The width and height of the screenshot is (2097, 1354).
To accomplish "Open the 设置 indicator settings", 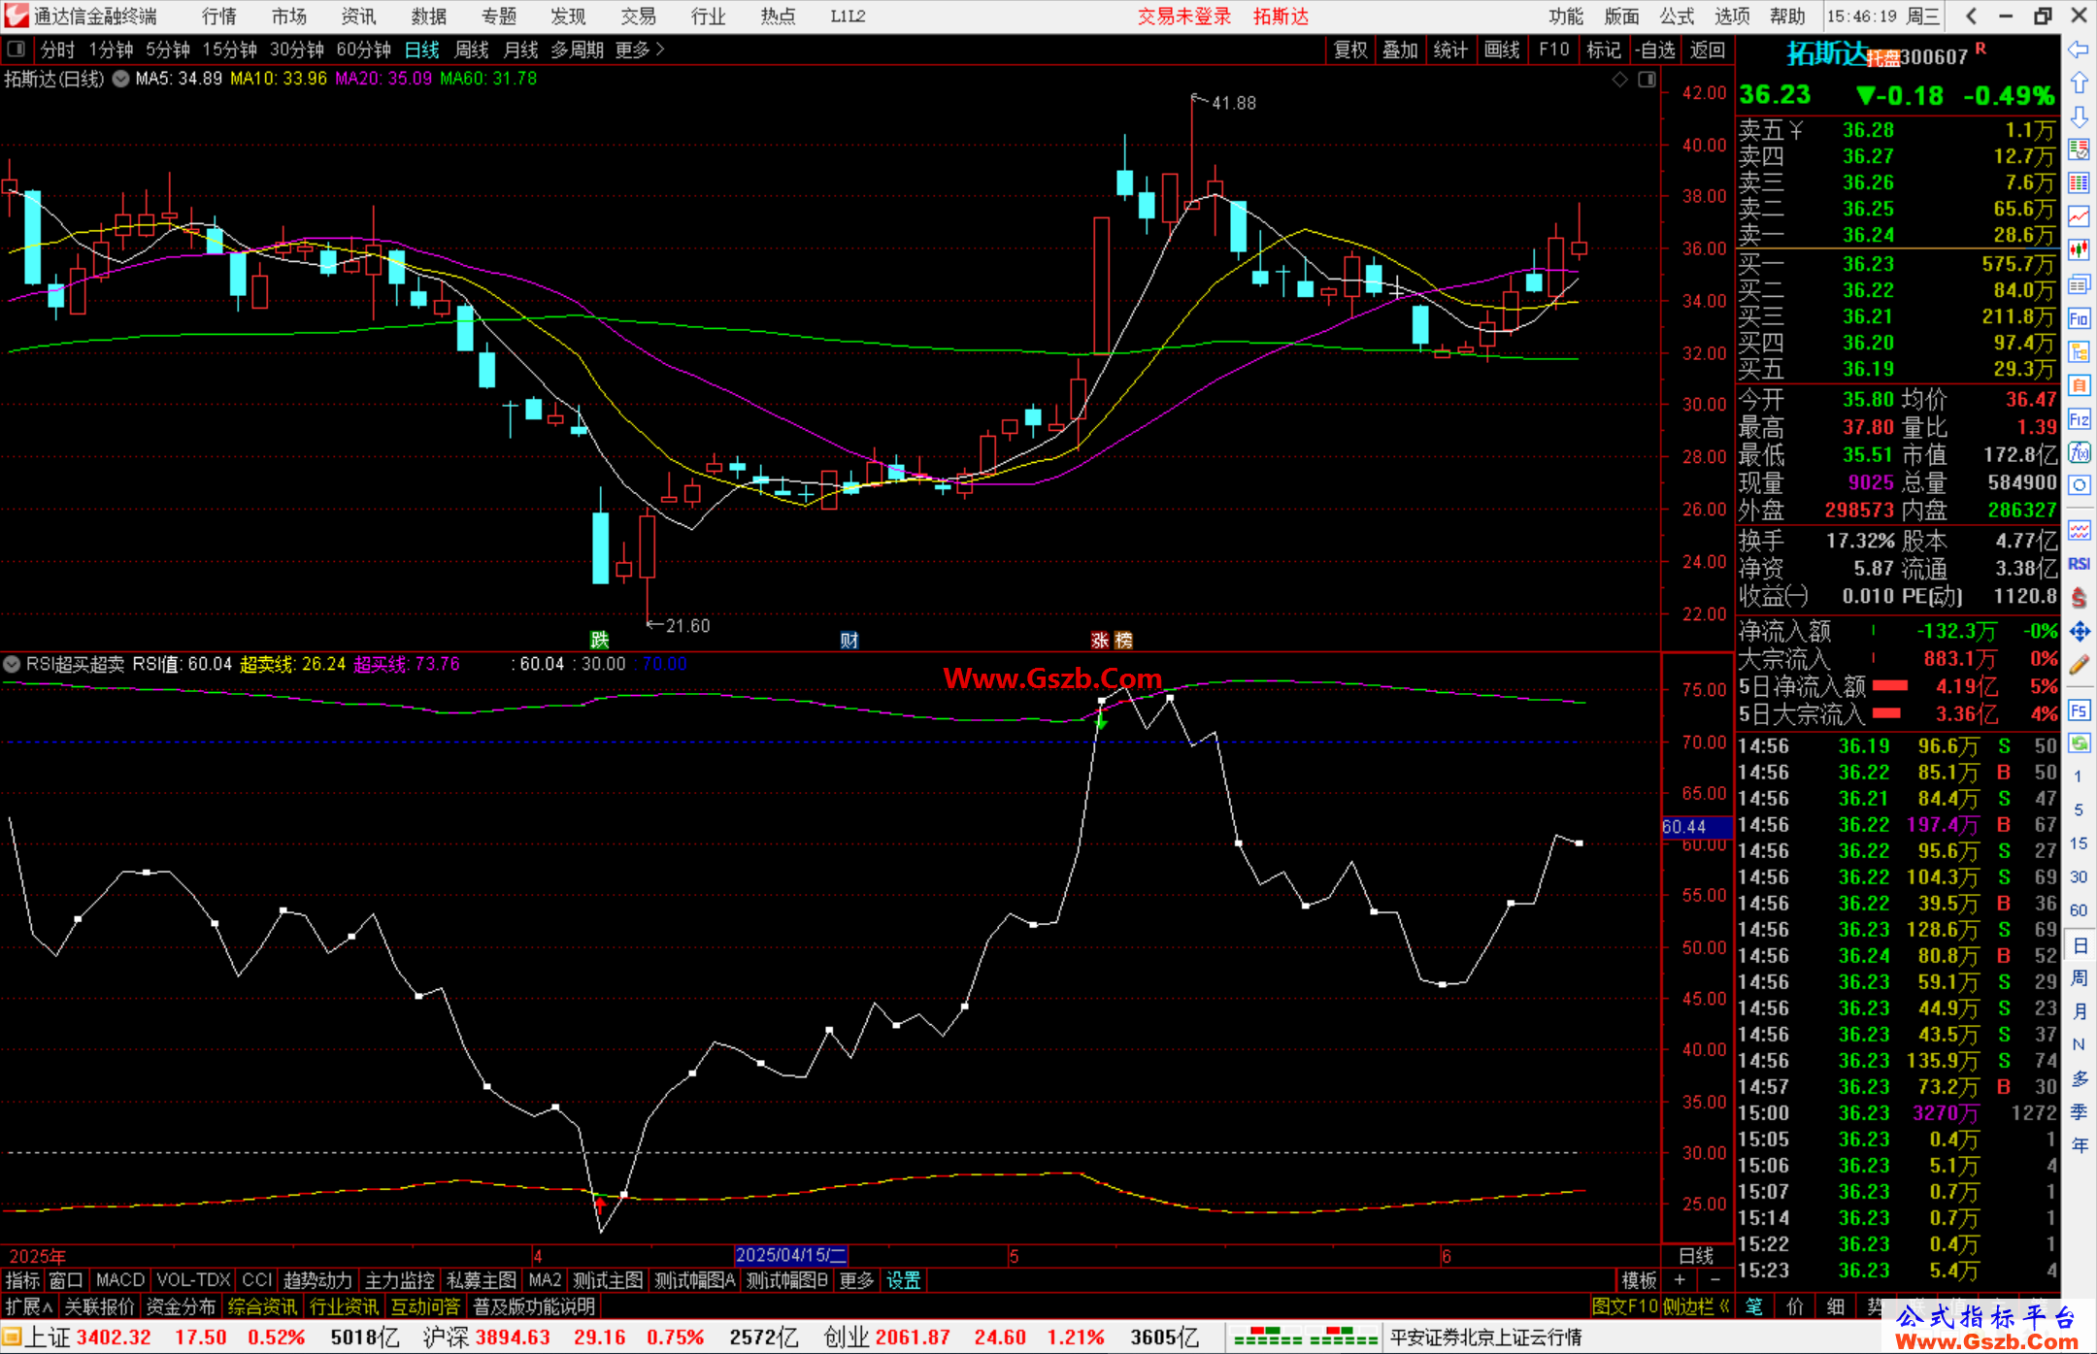I will pyautogui.click(x=904, y=1280).
